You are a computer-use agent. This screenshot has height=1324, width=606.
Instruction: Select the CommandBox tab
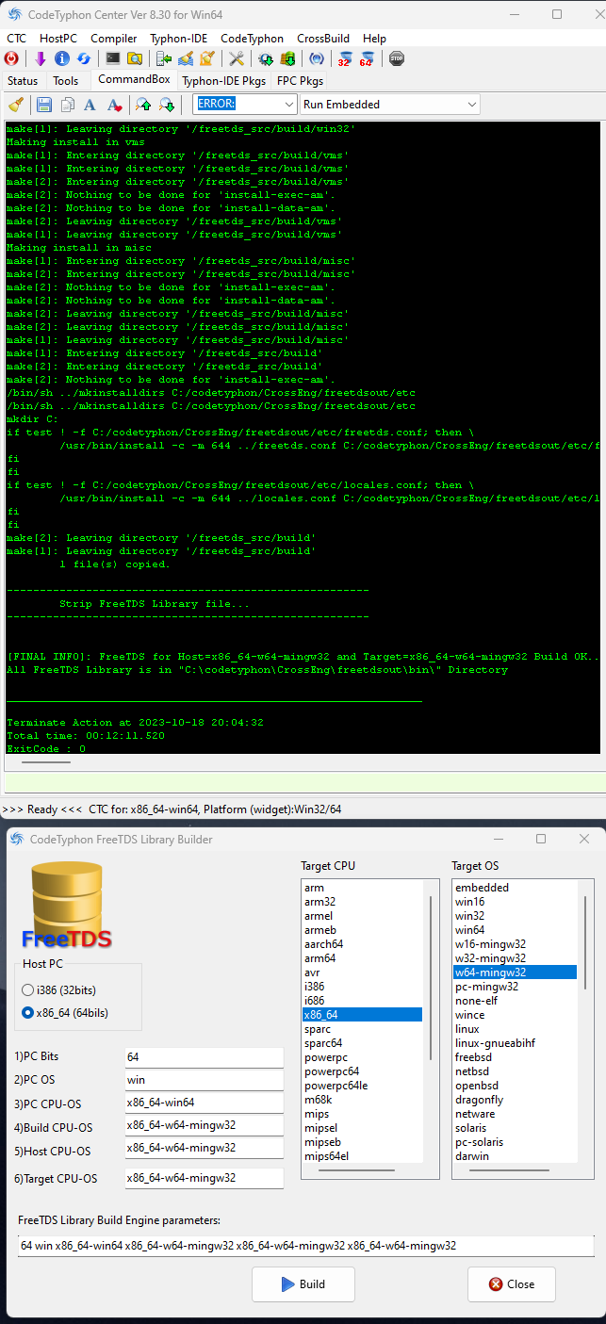click(134, 80)
